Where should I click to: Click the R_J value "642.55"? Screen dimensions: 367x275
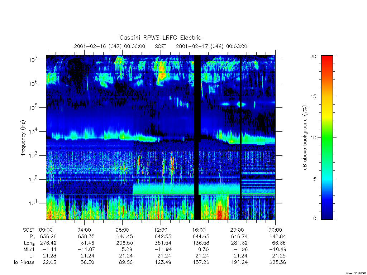pyautogui.click(x=163, y=236)
